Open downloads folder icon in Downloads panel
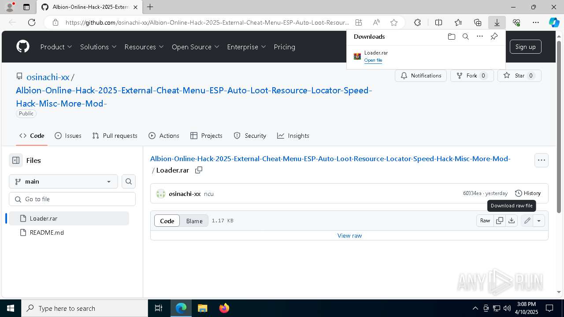The width and height of the screenshot is (564, 317). [451, 37]
